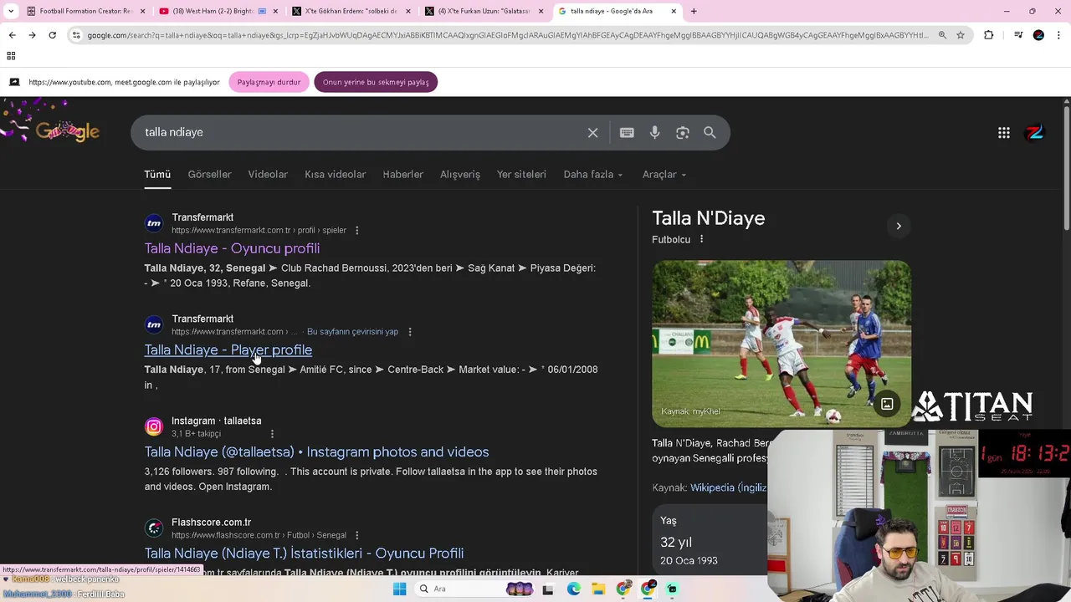Expand the Daha fazla search filter menu

(x=593, y=174)
